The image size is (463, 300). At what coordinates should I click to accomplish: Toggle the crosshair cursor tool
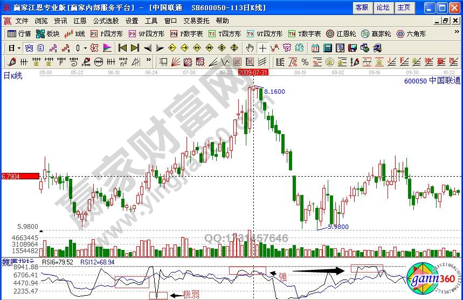click(262, 47)
